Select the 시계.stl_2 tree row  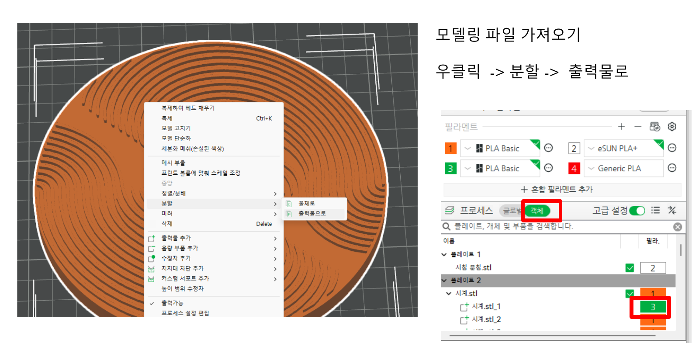(558, 319)
